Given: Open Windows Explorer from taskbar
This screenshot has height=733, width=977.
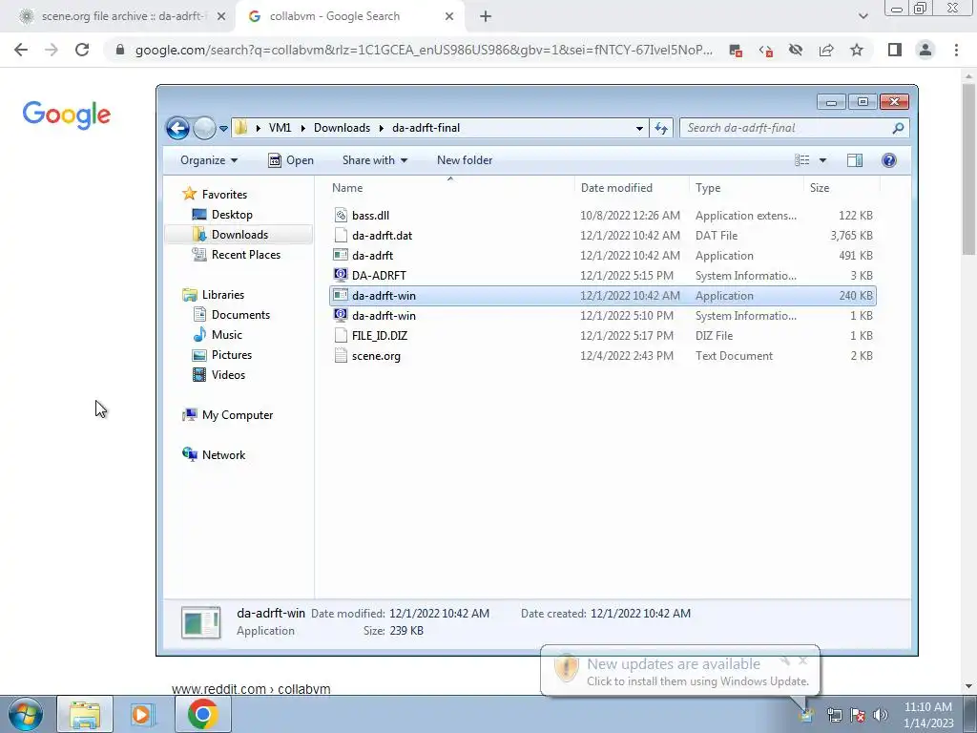Looking at the screenshot, I should (85, 714).
